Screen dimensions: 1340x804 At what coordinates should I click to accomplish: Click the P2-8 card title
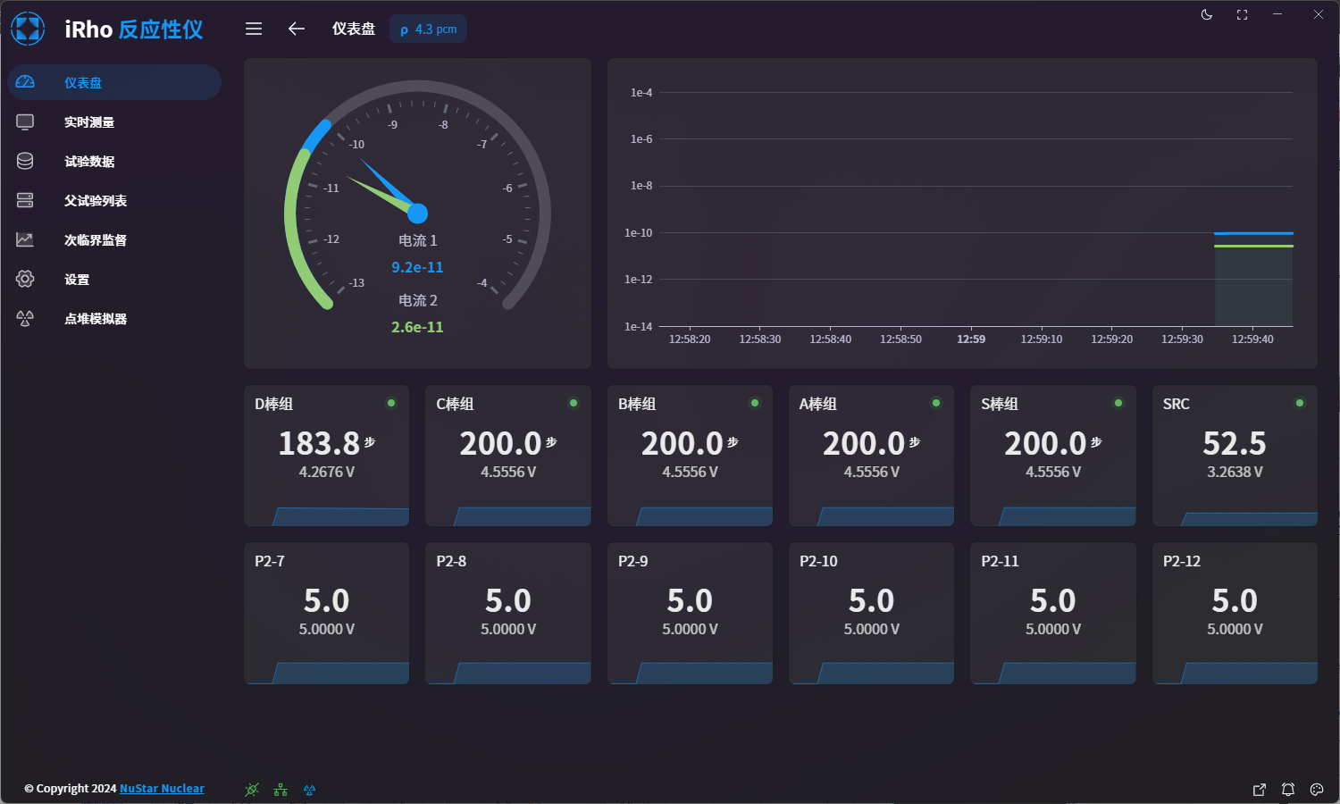[451, 561]
